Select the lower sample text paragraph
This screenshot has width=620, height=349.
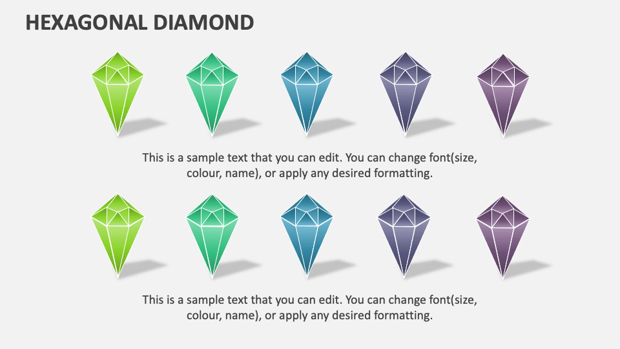click(309, 308)
